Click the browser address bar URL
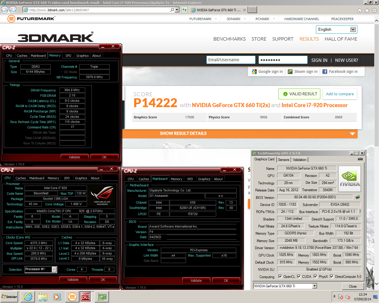 click(x=59, y=10)
